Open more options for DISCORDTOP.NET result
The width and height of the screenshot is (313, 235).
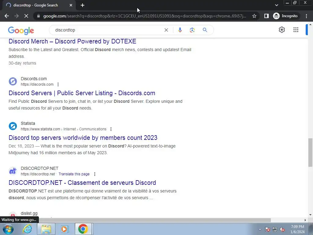tap(95, 174)
